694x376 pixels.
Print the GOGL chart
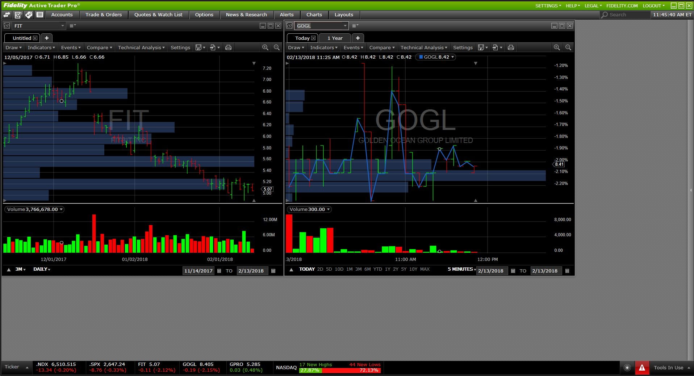click(x=511, y=47)
